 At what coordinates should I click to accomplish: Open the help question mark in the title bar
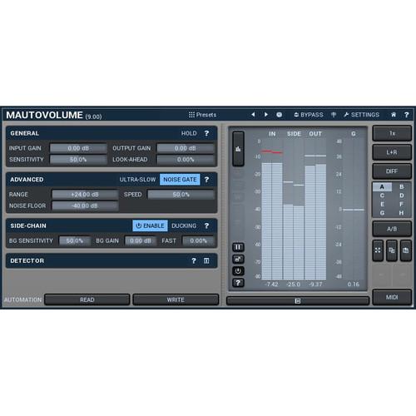coord(406,115)
